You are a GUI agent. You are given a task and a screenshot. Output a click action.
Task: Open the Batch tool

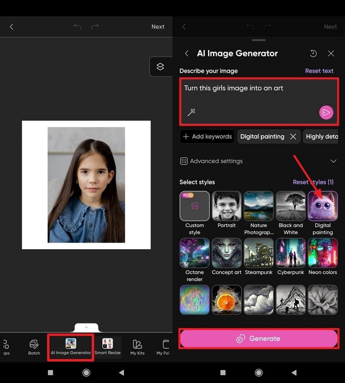pyautogui.click(x=34, y=347)
